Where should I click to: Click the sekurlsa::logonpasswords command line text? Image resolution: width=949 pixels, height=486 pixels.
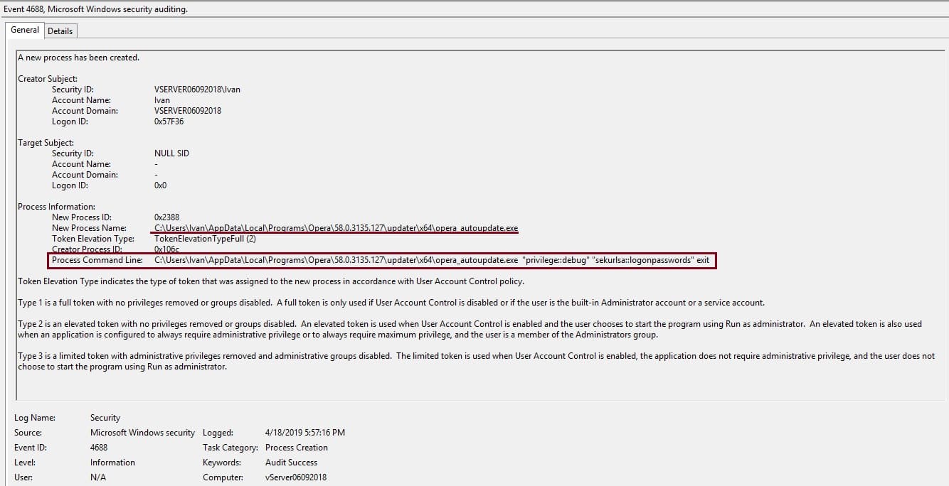click(643, 260)
